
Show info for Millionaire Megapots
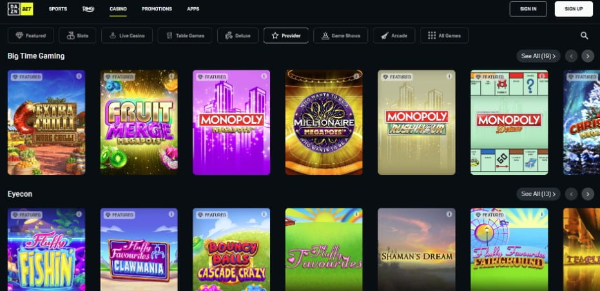(x=356, y=76)
